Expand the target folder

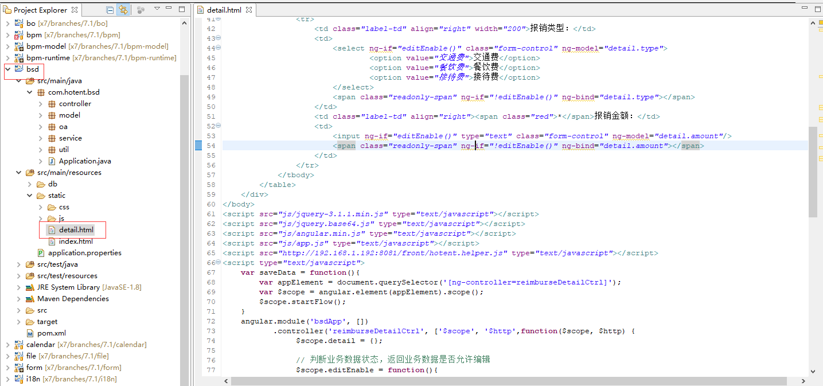tap(18, 322)
